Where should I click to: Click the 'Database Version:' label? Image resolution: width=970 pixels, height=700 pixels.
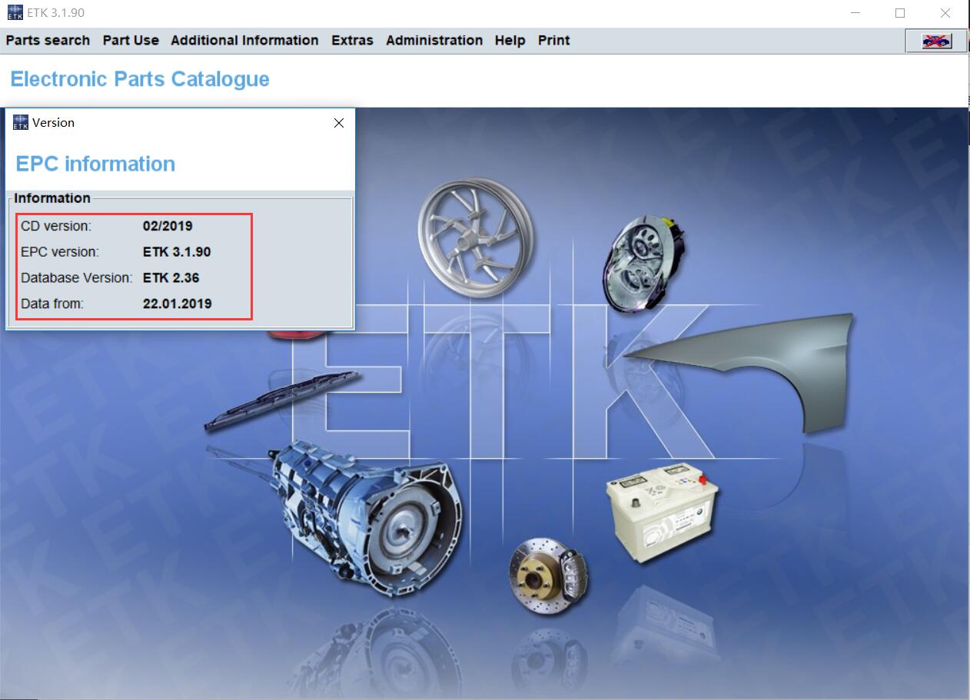coord(77,278)
